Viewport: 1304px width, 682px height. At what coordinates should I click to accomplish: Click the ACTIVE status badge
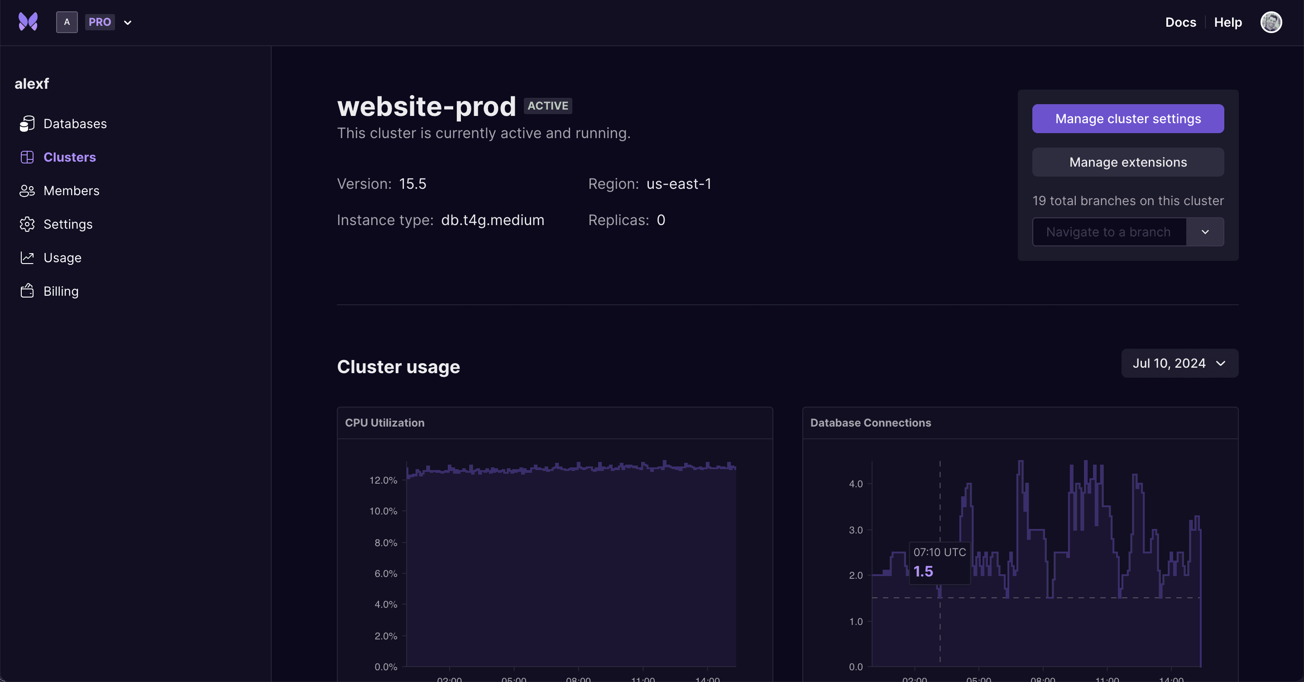pyautogui.click(x=548, y=106)
